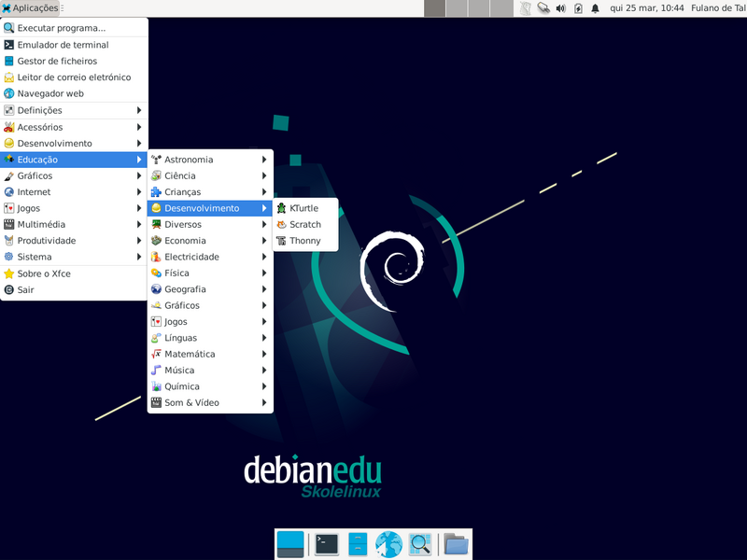747x560 pixels.
Task: Click the clock showing qui 25 mar, 10:44
Action: 646,8
